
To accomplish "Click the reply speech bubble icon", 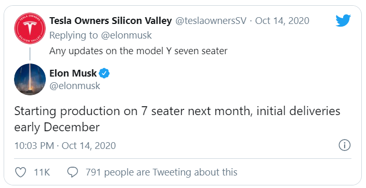I will pyautogui.click(x=72, y=172).
